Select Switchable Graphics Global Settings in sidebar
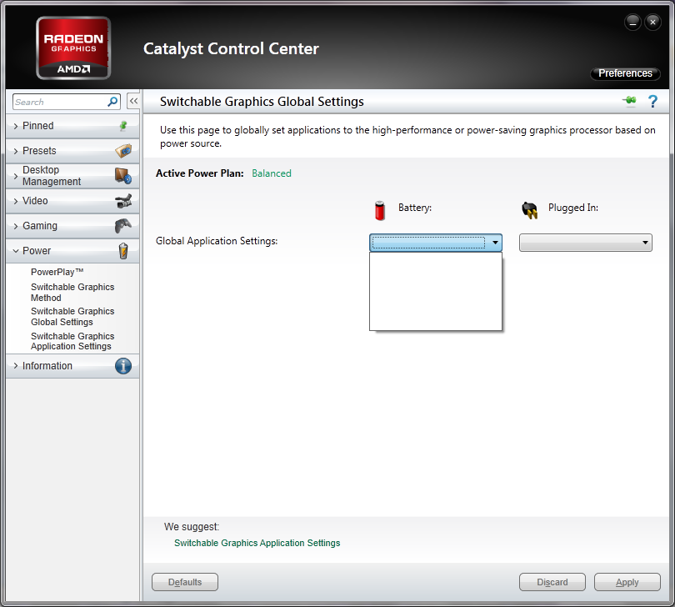The height and width of the screenshot is (607, 675). tap(72, 316)
